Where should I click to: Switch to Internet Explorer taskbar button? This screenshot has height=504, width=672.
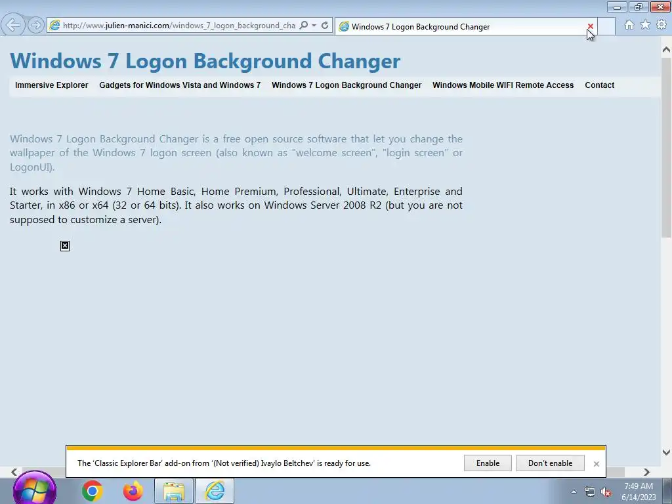[215, 491]
